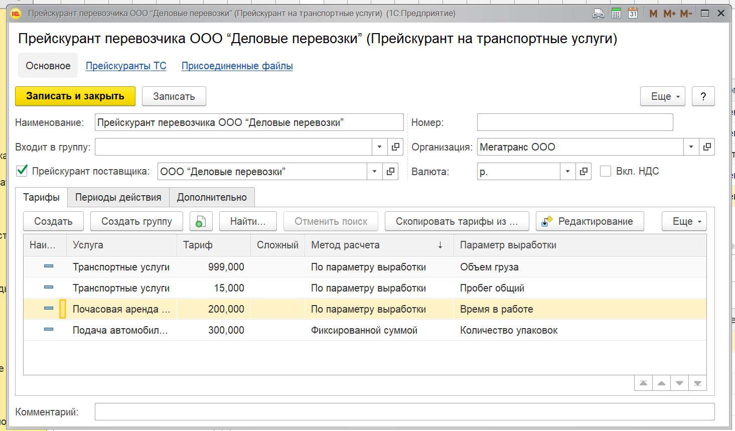
Task: Open Прейскуранты ТС link
Action: 126,66
